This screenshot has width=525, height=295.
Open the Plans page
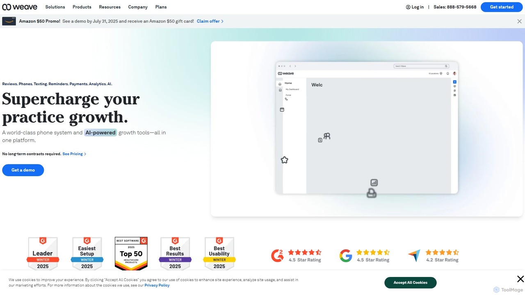(x=161, y=7)
